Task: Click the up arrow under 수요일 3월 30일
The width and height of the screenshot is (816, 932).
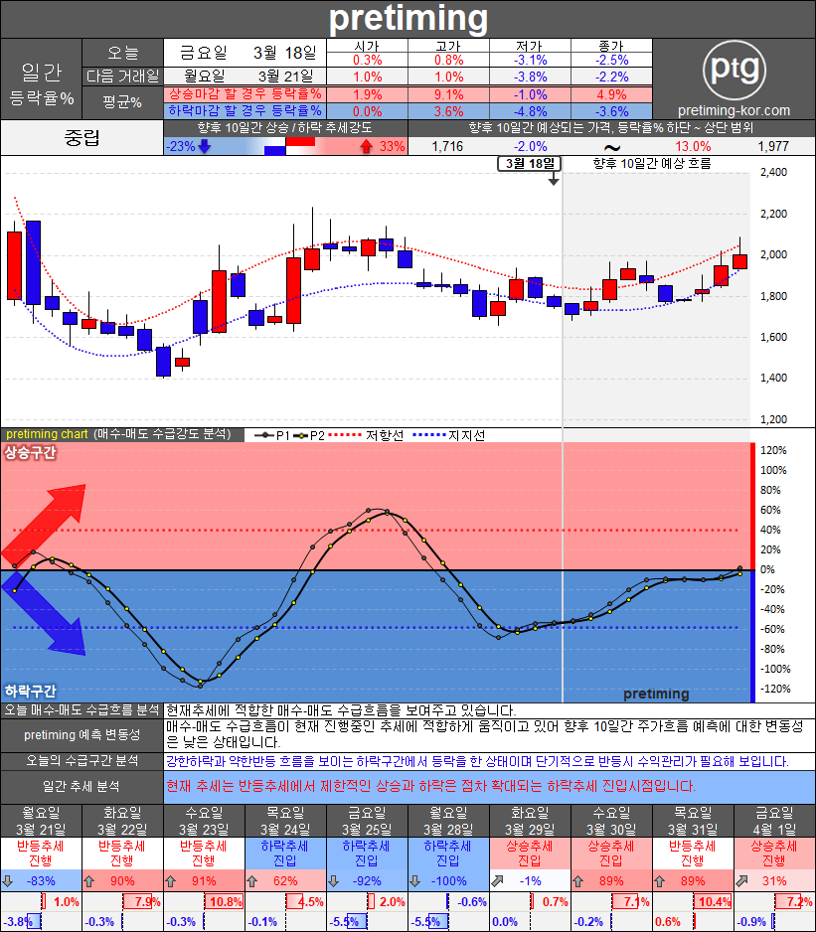Action: pyautogui.click(x=578, y=881)
